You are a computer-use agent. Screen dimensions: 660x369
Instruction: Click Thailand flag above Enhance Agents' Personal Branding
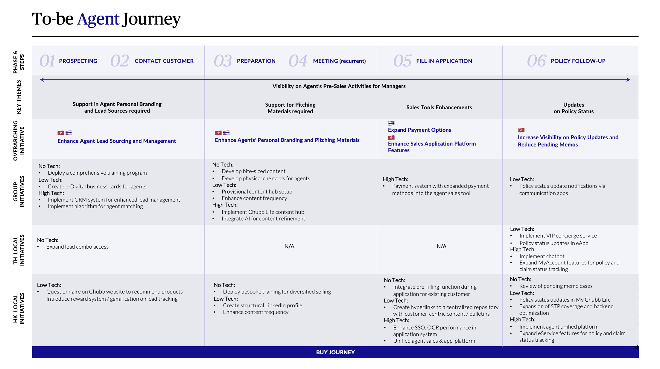tap(226, 132)
